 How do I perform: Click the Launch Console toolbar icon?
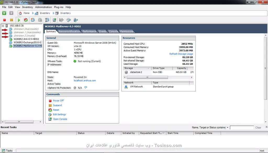tap(54, 20)
